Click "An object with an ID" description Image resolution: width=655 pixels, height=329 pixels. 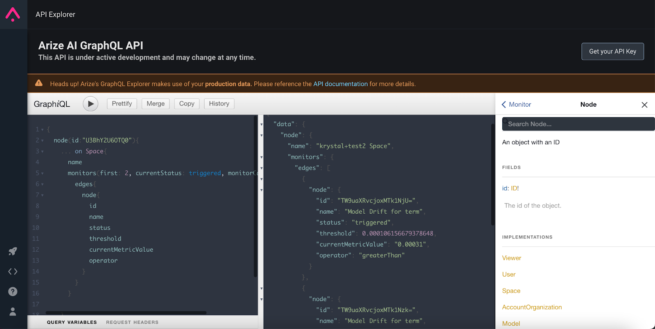point(531,142)
